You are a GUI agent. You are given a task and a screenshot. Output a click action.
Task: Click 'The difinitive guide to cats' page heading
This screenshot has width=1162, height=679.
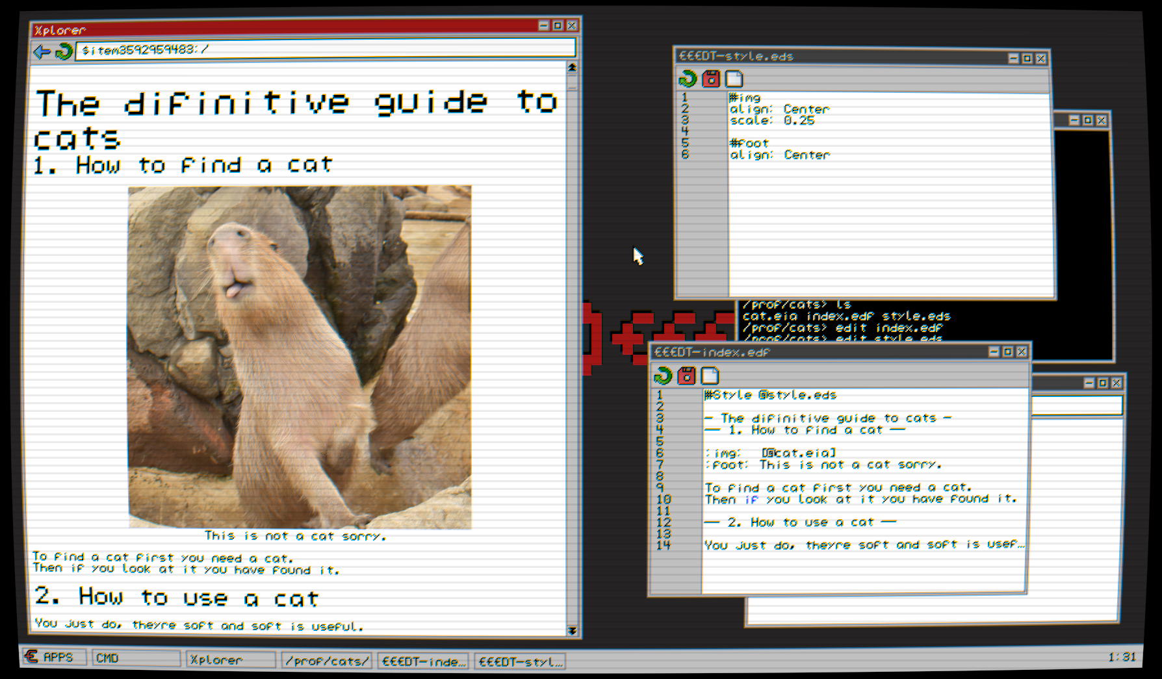point(296,120)
